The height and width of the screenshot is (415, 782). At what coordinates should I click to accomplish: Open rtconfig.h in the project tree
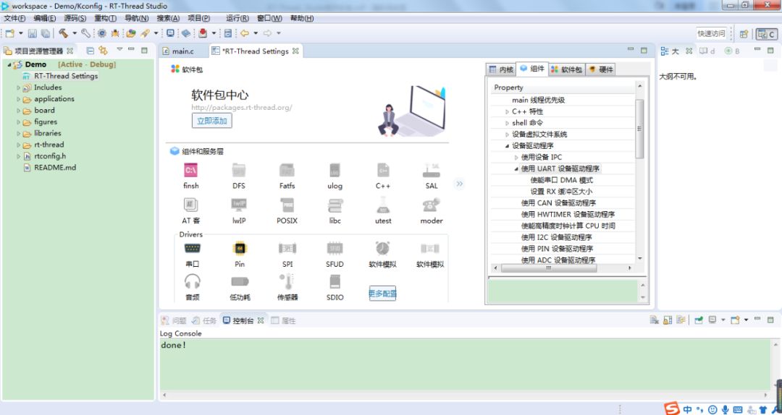coord(50,156)
